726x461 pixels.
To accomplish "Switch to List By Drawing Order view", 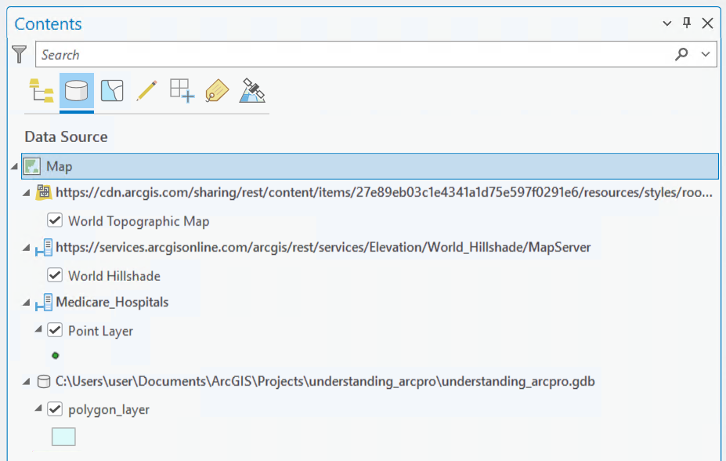I will [x=42, y=90].
